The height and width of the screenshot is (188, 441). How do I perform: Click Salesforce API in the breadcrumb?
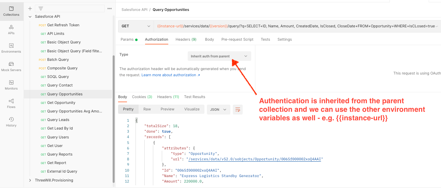[134, 10]
